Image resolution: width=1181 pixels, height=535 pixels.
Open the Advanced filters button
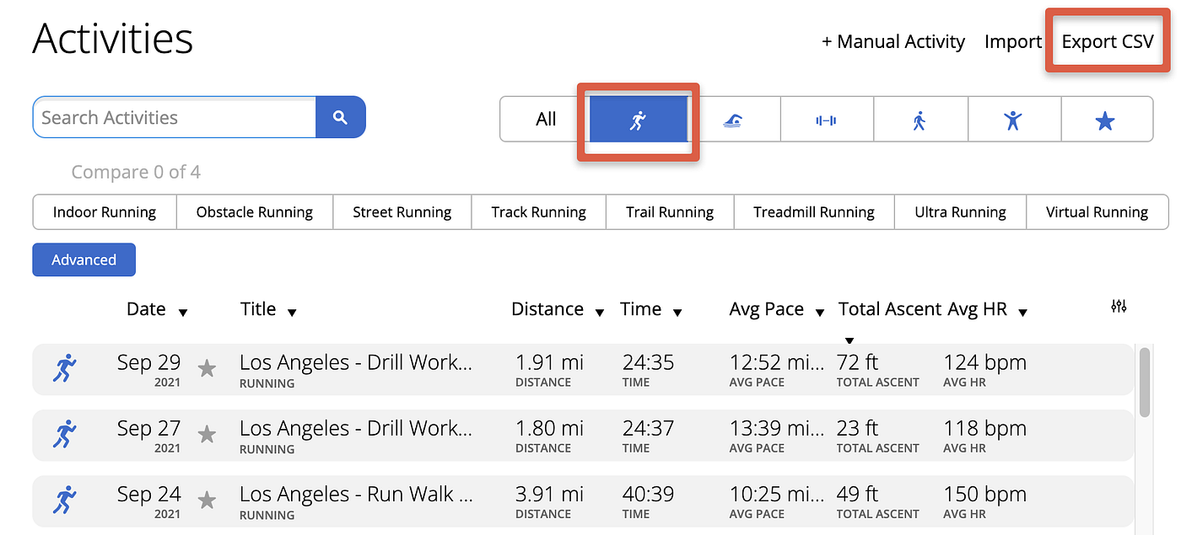click(x=84, y=259)
